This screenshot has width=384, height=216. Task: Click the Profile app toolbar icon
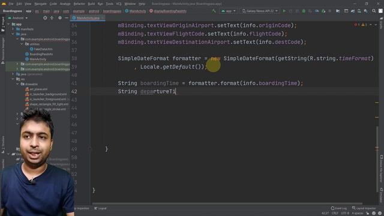(x=317, y=11)
